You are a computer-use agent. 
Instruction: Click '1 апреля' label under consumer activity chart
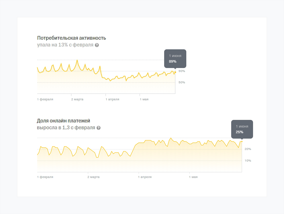(112, 99)
